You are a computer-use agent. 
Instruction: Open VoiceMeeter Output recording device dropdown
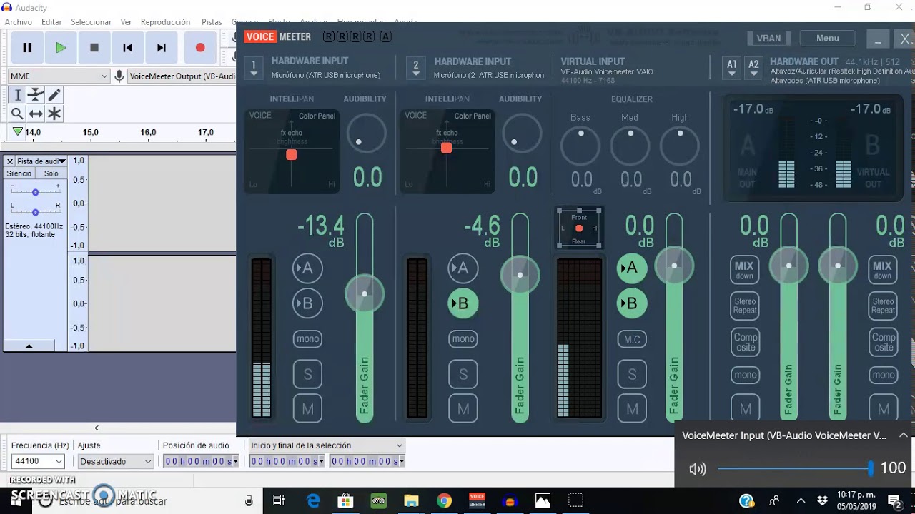[182, 76]
